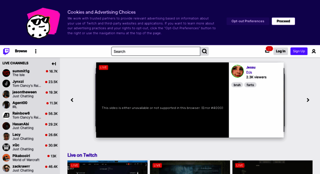
Task: Click The Isle game label
Action: (x=19, y=75)
